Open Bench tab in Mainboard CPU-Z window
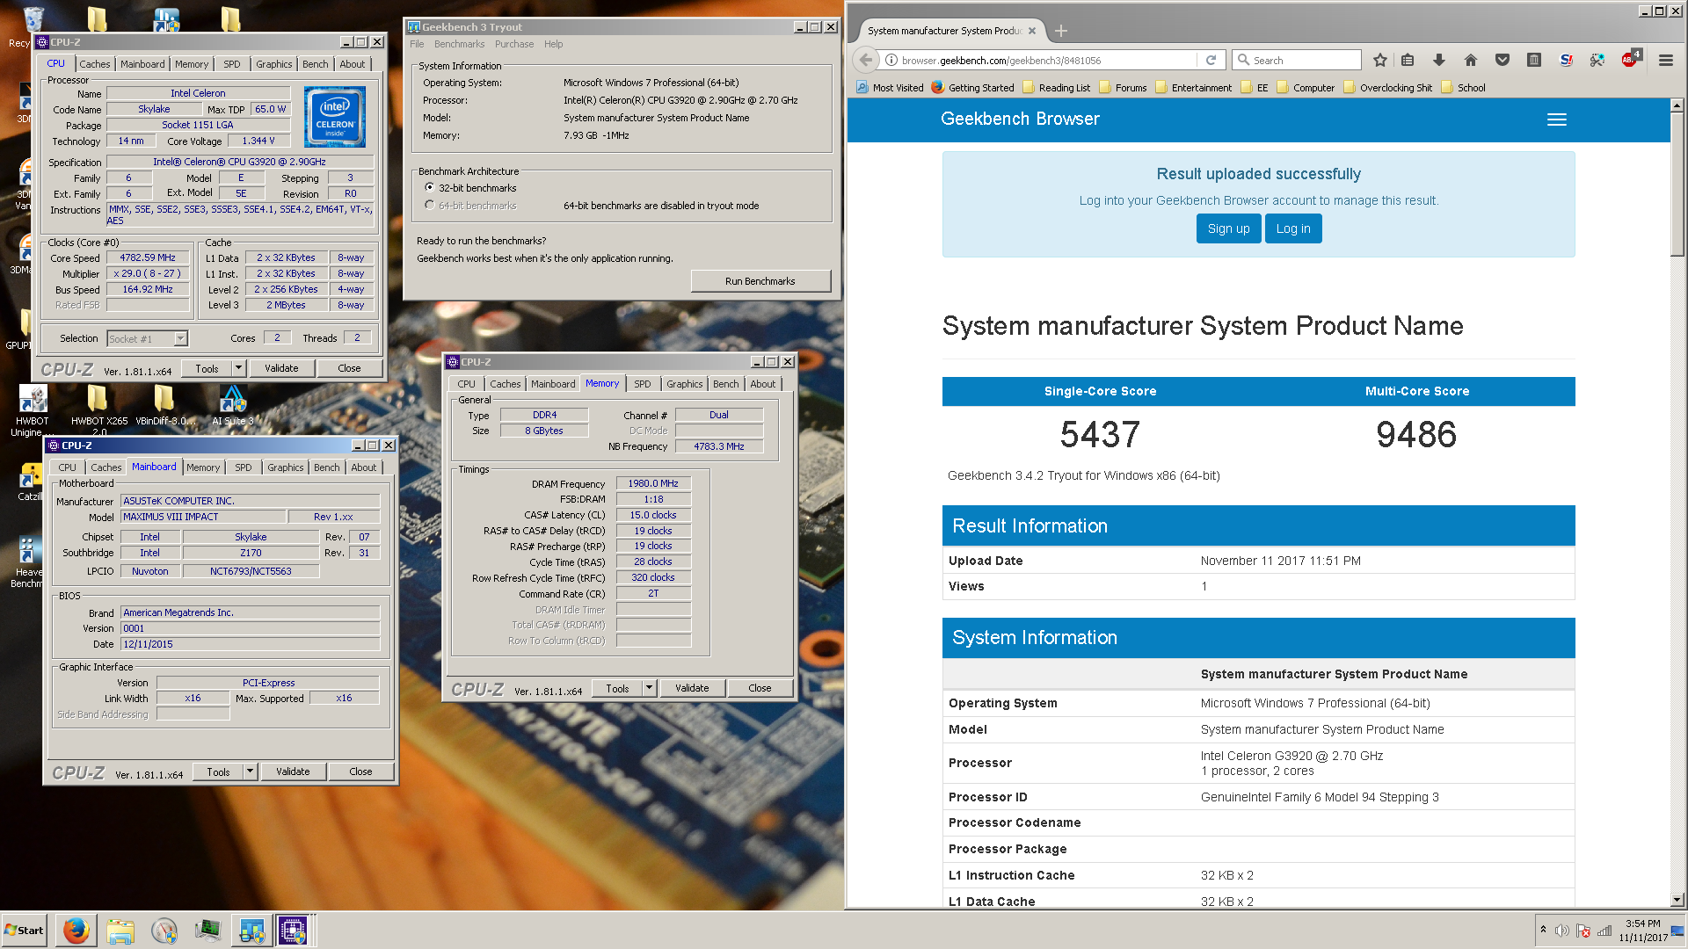Screen dimensions: 1688x949 [326, 467]
